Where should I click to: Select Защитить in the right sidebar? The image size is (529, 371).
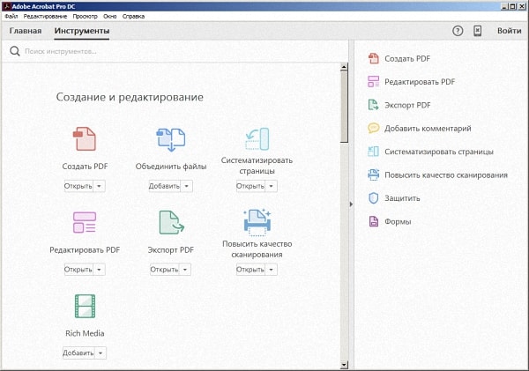pyautogui.click(x=402, y=198)
